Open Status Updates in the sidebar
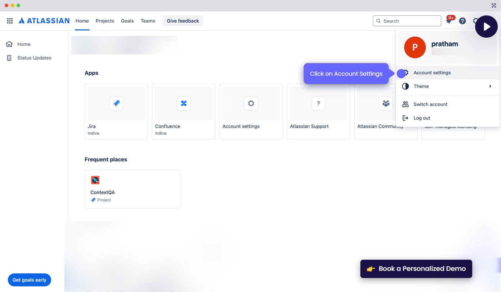501x292 pixels. (x=34, y=58)
